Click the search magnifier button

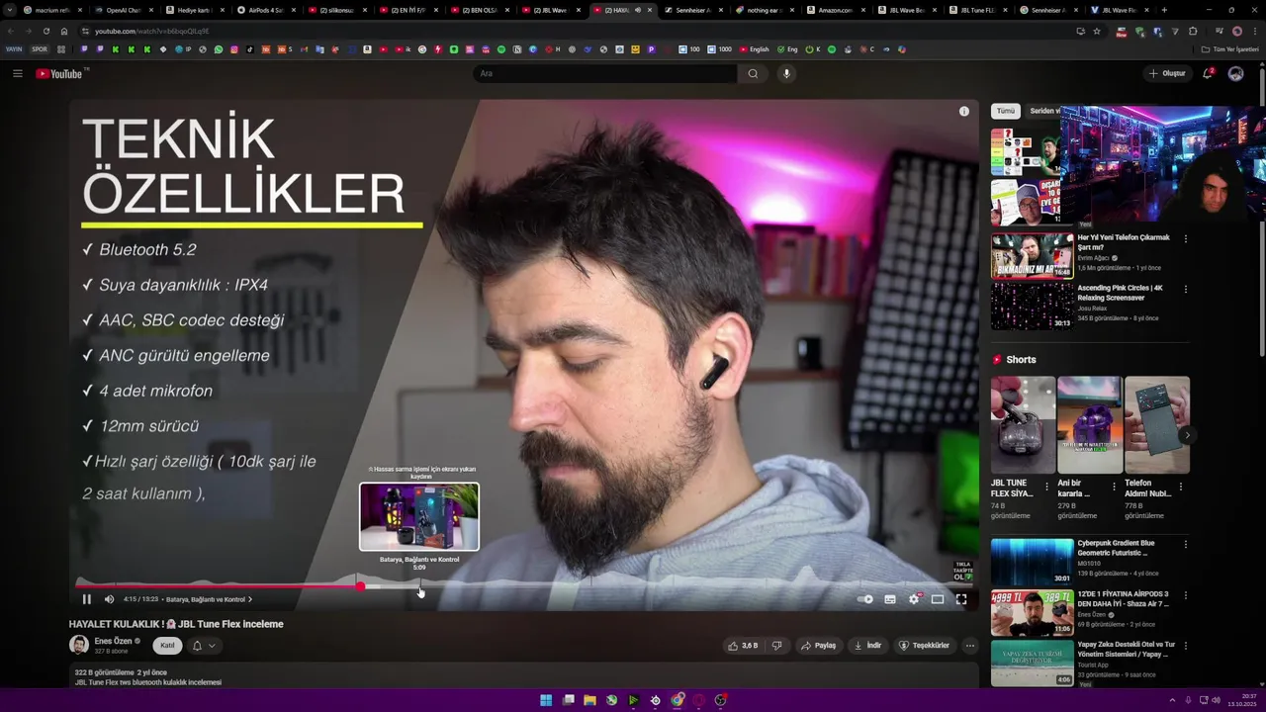pyautogui.click(x=753, y=73)
